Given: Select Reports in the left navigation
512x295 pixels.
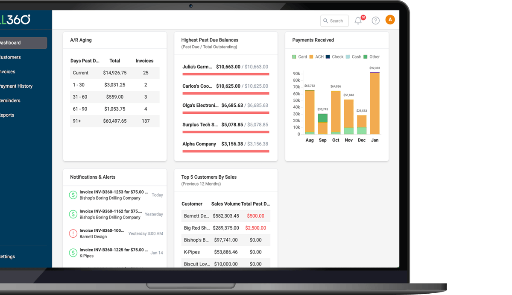Looking at the screenshot, I should [7, 115].
